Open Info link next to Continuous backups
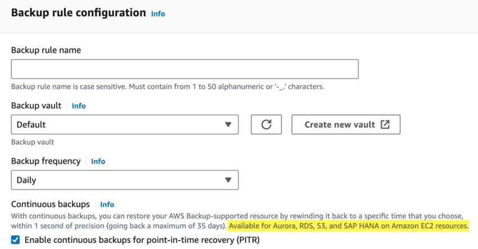 pyautogui.click(x=107, y=204)
